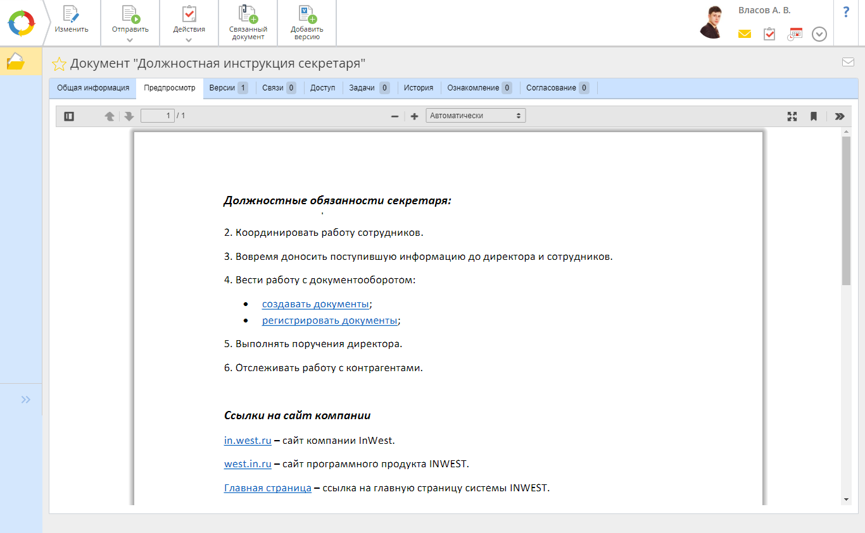Open the yellow mail envelope icon
Screen dimensions: 865x533
click(x=744, y=34)
